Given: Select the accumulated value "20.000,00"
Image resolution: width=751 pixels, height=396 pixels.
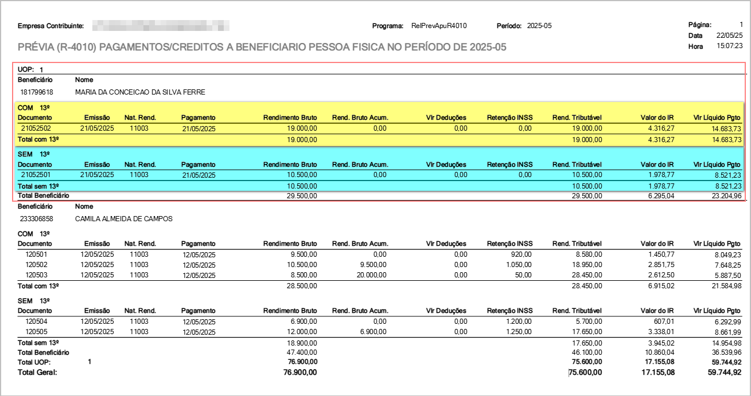Looking at the screenshot, I should 371,275.
